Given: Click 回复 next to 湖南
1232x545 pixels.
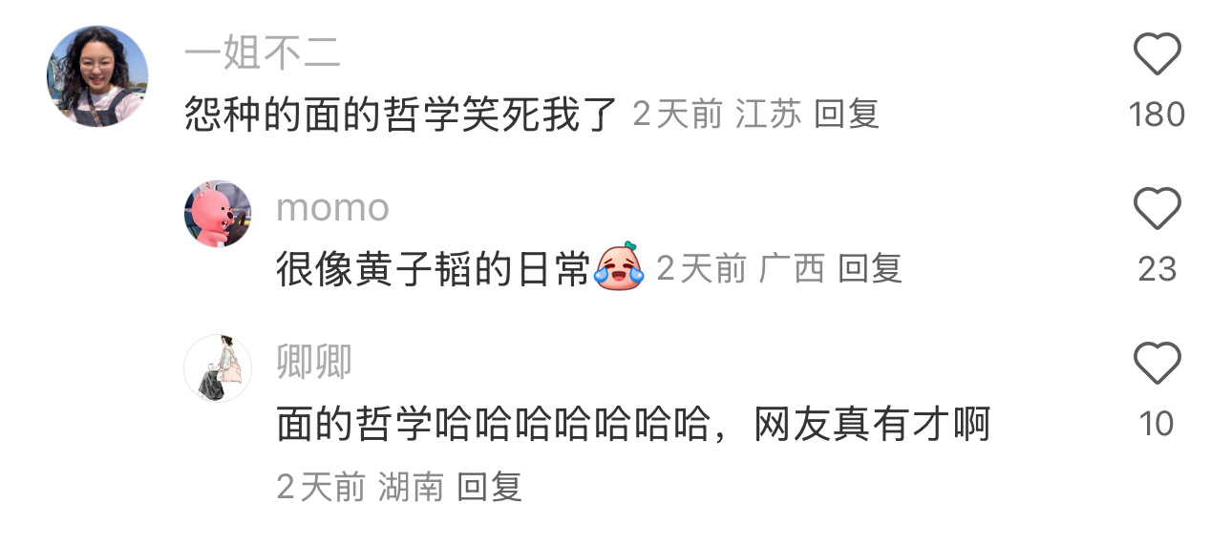Looking at the screenshot, I should pyautogui.click(x=490, y=487).
